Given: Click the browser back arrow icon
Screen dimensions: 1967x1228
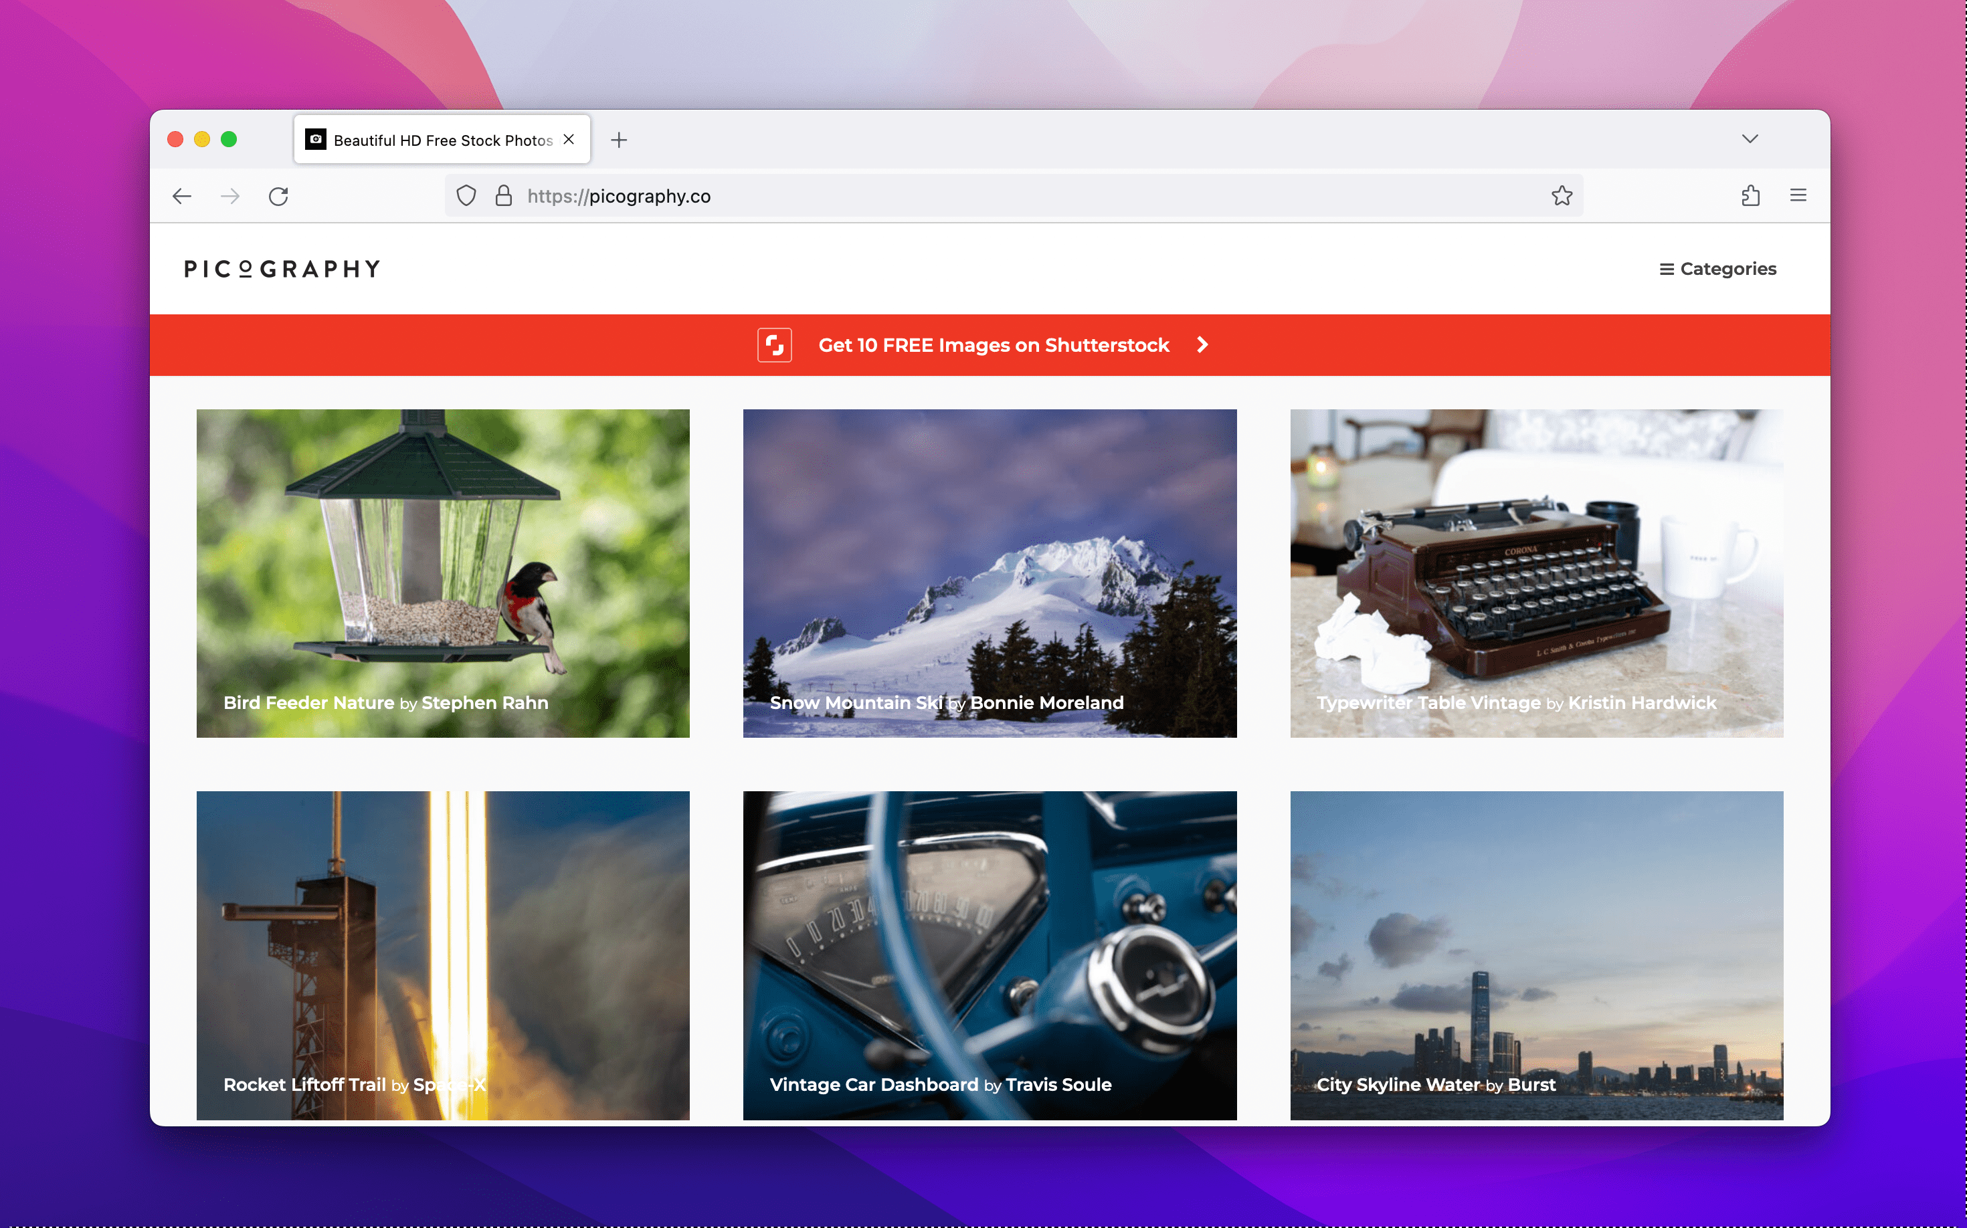Looking at the screenshot, I should (181, 196).
